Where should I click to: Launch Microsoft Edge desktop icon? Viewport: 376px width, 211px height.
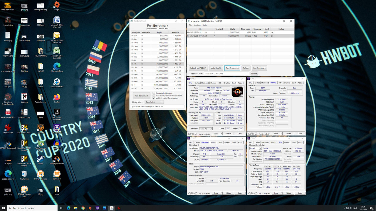57,67
